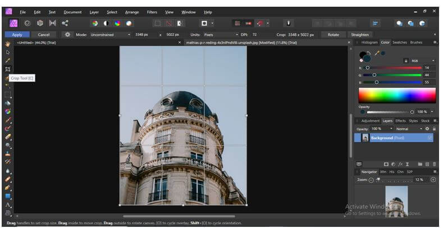443x228 pixels.
Task: Open the Units dropdown
Action: coord(221,35)
